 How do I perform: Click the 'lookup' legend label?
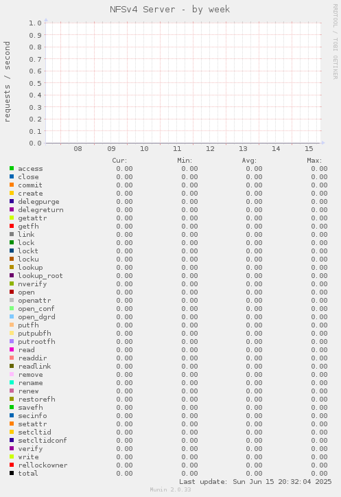[30, 268]
